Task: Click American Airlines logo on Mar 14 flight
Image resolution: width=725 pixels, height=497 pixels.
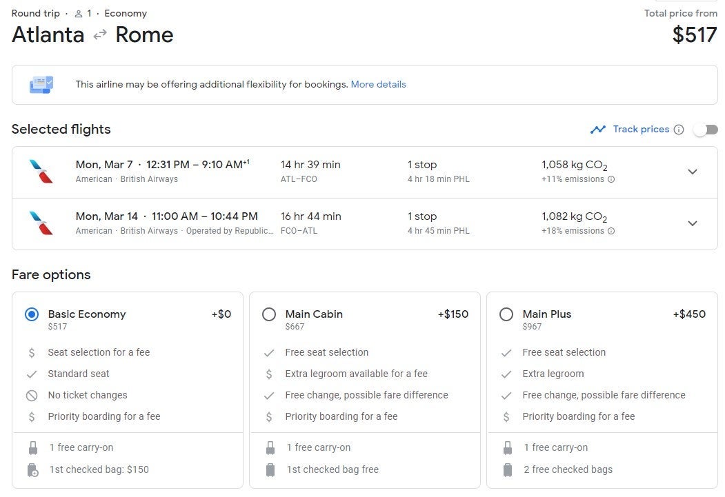Action: click(x=41, y=223)
